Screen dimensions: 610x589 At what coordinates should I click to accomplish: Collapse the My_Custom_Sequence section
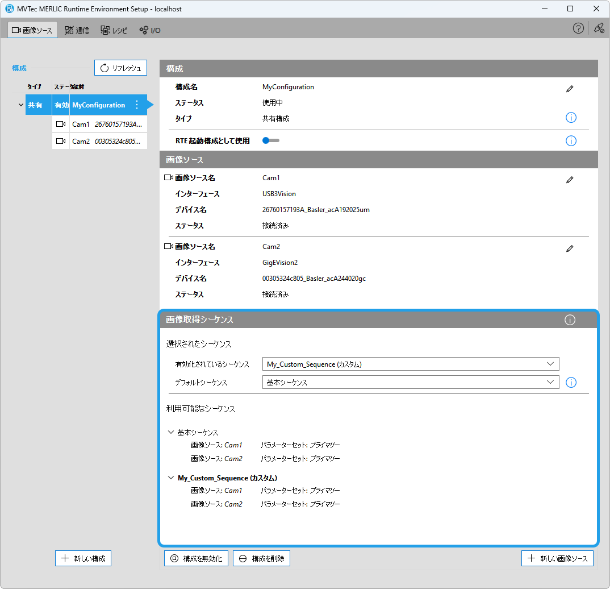coord(171,478)
